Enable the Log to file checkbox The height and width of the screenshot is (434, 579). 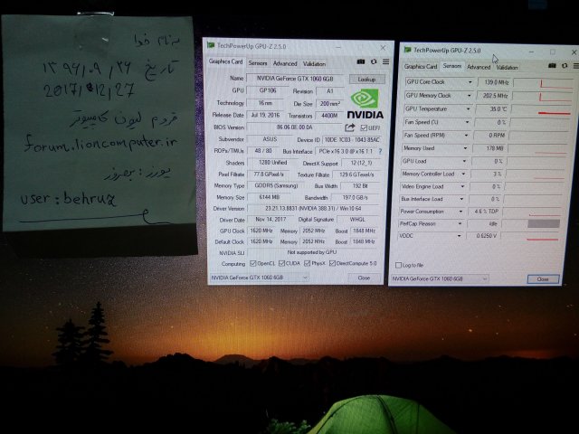(x=398, y=265)
